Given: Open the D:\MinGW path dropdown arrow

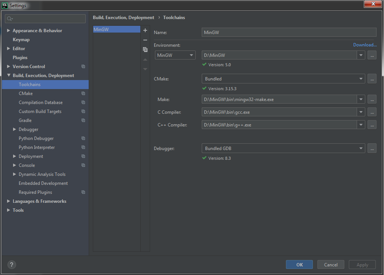Looking at the screenshot, I should point(361,55).
